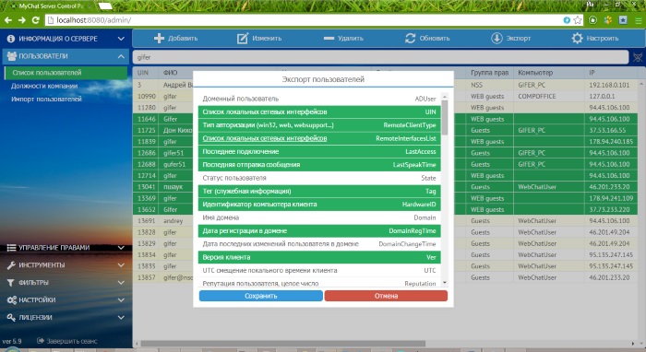This screenshot has width=646, height=352.
Task: Reload the page with the browser refresh icon
Action: click(35, 20)
